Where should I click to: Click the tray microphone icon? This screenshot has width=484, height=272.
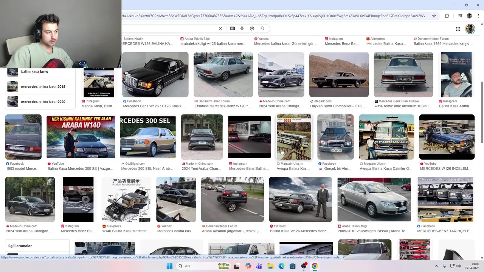444,266
